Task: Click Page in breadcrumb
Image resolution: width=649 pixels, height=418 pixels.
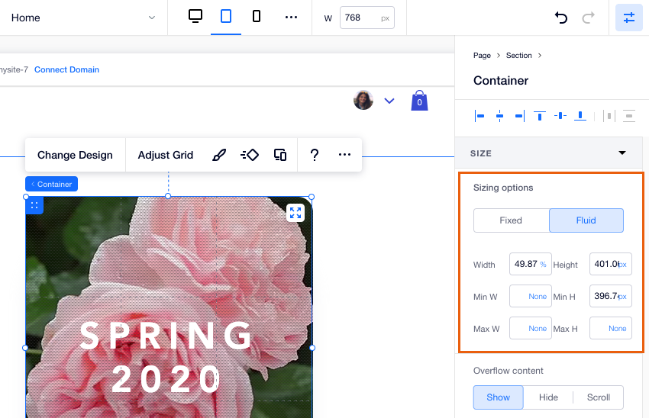Action: coord(482,56)
